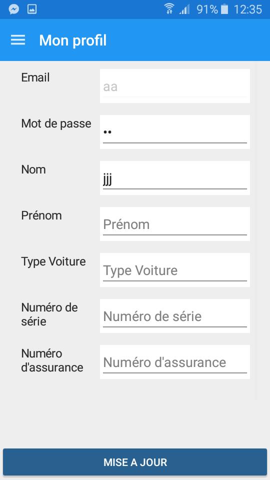This screenshot has width=270, height=480.
Task: Click the Numéro de série input field
Action: [175, 316]
